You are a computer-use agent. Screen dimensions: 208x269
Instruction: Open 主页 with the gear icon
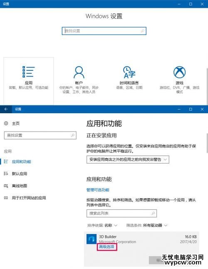[12, 123]
